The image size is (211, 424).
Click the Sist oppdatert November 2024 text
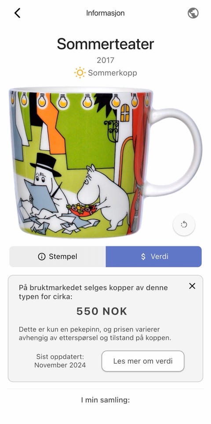click(x=60, y=361)
